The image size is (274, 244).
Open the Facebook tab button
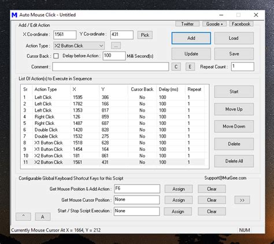(241, 24)
